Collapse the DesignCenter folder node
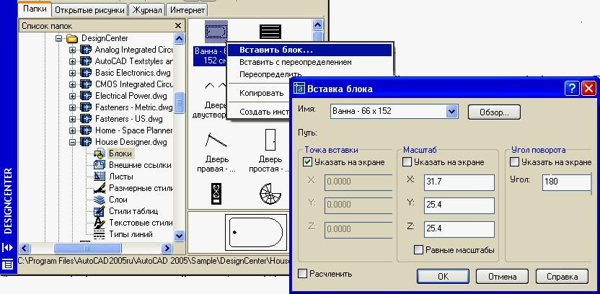Image resolution: width=600 pixels, height=294 pixels. click(58, 38)
